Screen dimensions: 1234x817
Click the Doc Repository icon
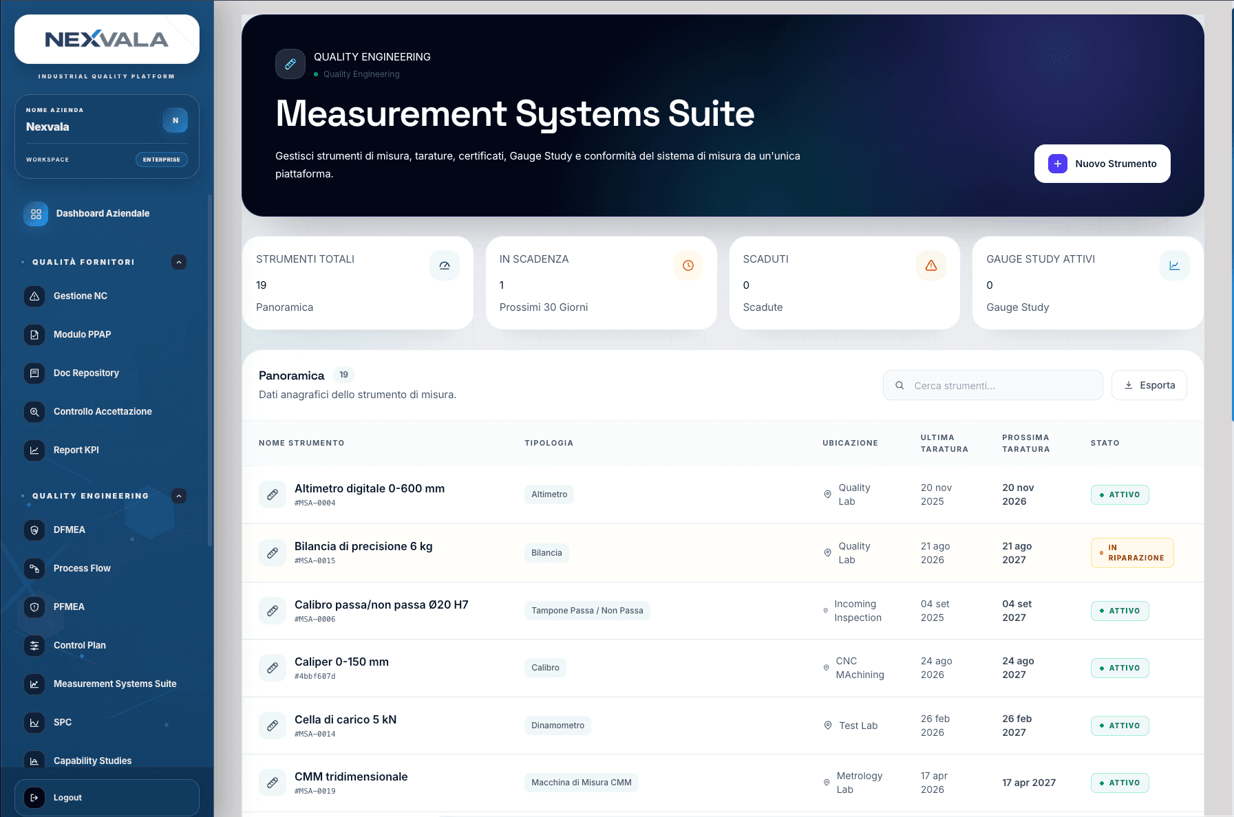[34, 373]
